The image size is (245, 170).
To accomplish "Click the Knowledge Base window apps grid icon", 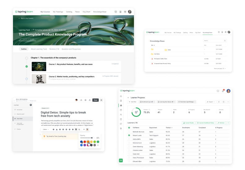I will click(x=226, y=32).
